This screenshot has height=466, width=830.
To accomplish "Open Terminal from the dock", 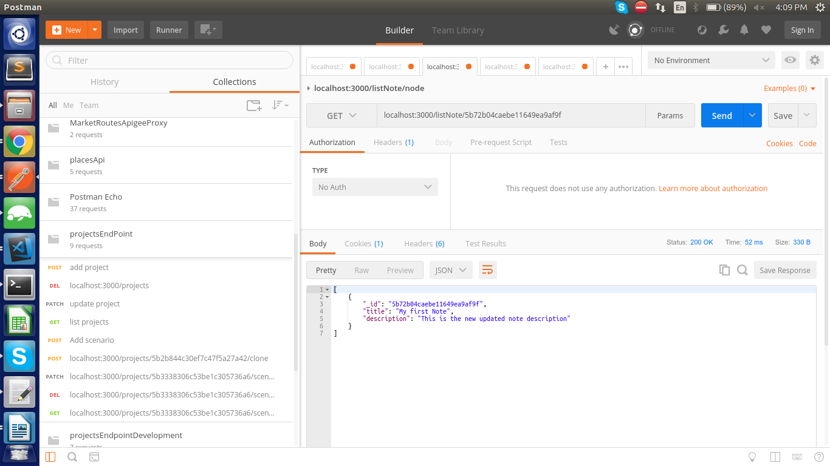I will [19, 284].
